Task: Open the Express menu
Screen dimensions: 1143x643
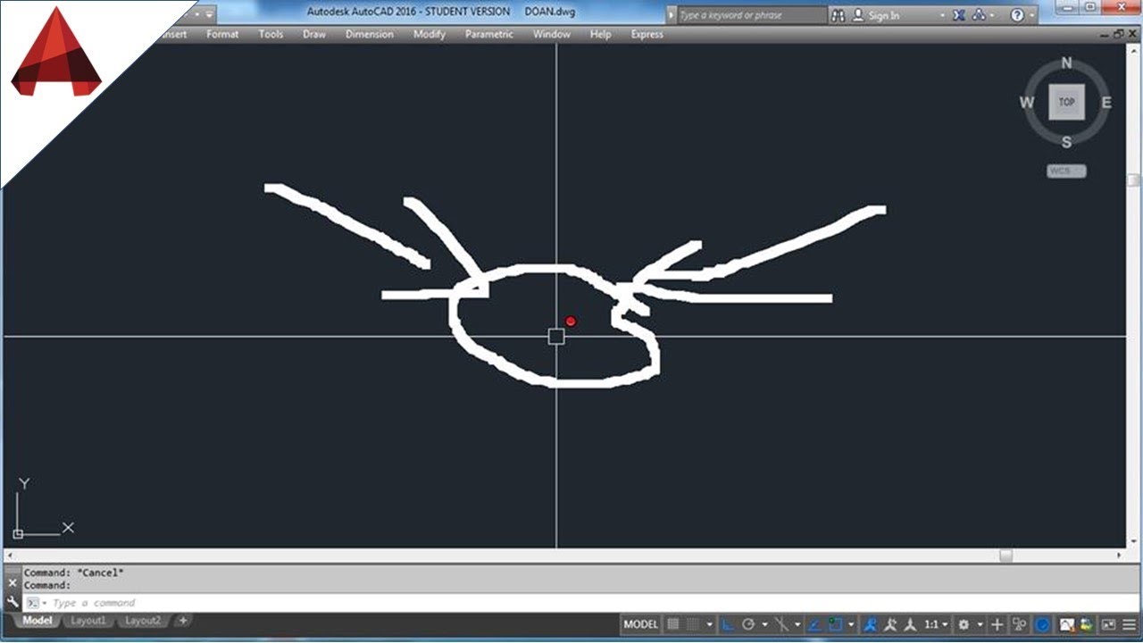Action: [x=647, y=34]
